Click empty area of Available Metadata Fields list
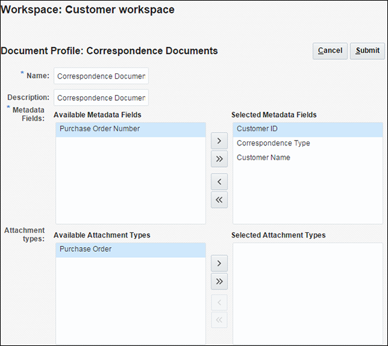 click(x=131, y=180)
